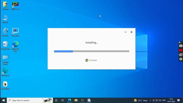The height and width of the screenshot is (103, 183).
Task: Click the taskbar search box
Action: coord(30,100)
